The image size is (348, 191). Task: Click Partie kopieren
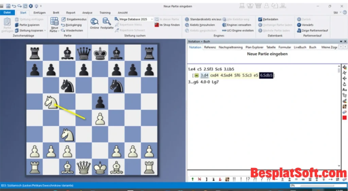[x=27, y=25]
